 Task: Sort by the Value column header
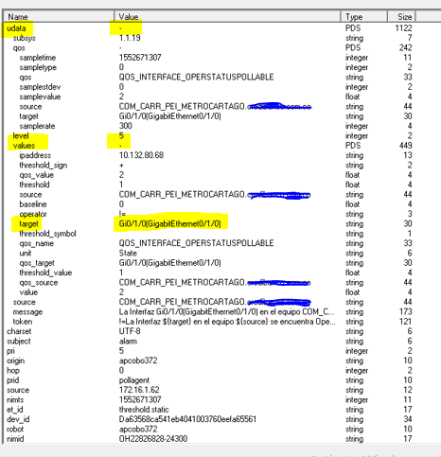click(x=228, y=16)
